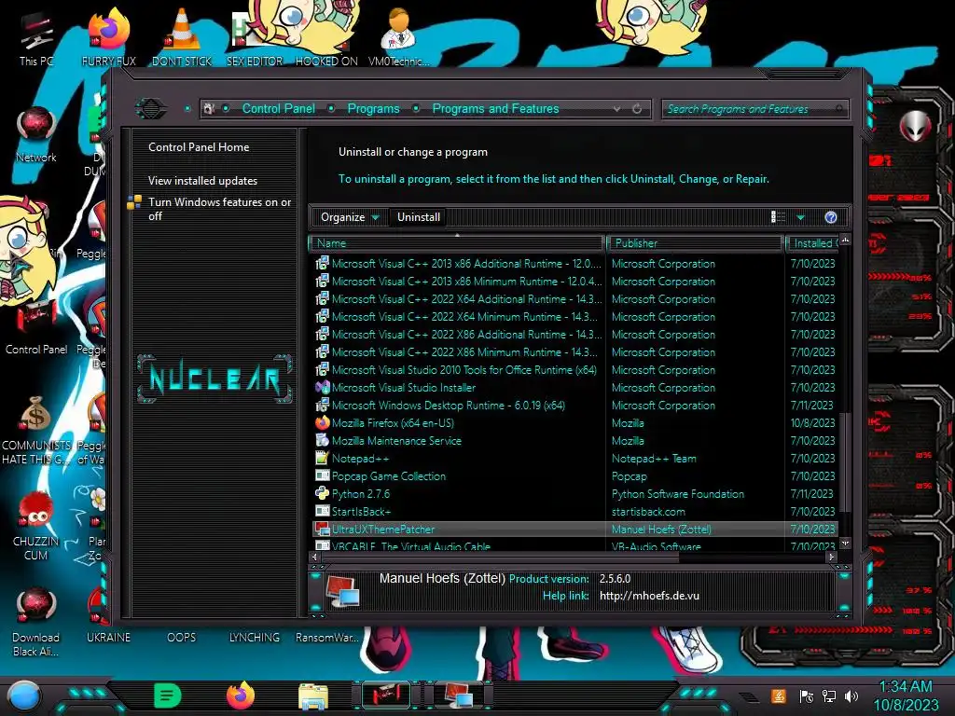Open the COMMUNISTS HATE THIS money bag icon
Viewport: 955px width, 716px height.
tap(36, 429)
